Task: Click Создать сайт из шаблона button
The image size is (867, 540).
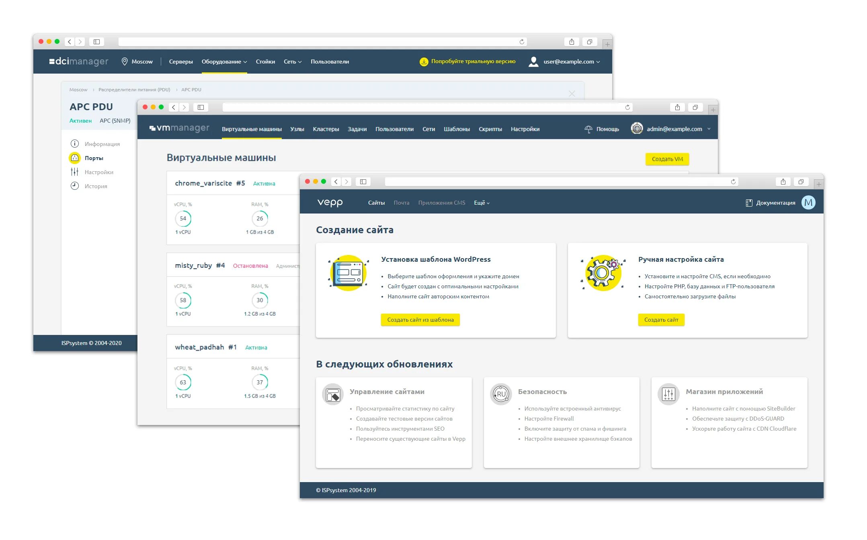Action: 420,320
